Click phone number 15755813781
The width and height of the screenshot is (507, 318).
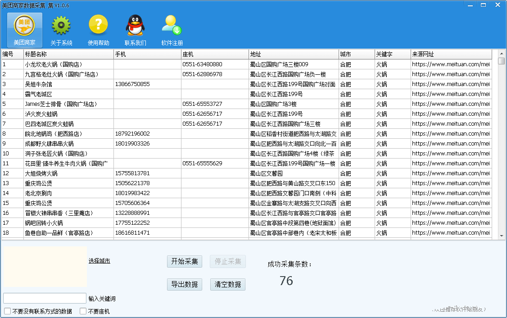click(x=132, y=173)
